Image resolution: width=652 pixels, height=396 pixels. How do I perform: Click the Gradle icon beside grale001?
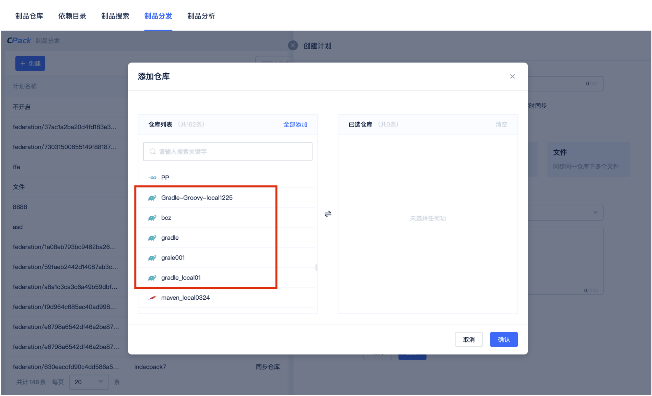[x=152, y=258]
